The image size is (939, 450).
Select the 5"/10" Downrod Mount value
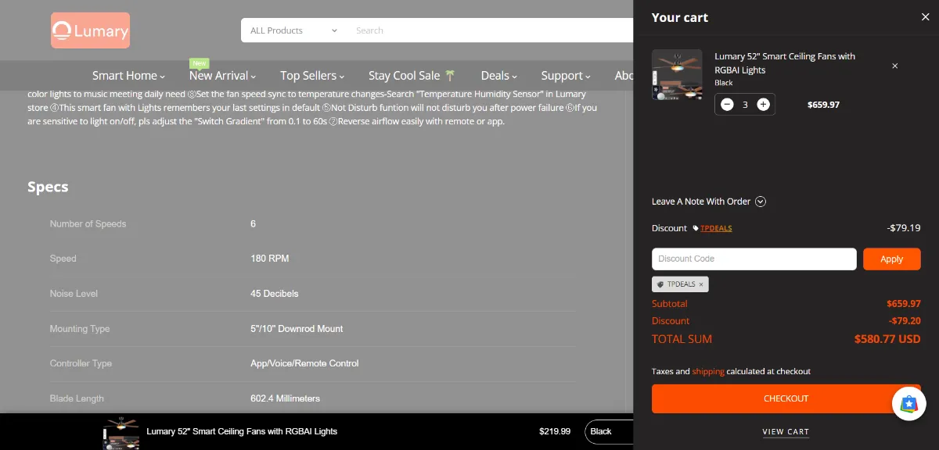pyautogui.click(x=297, y=329)
